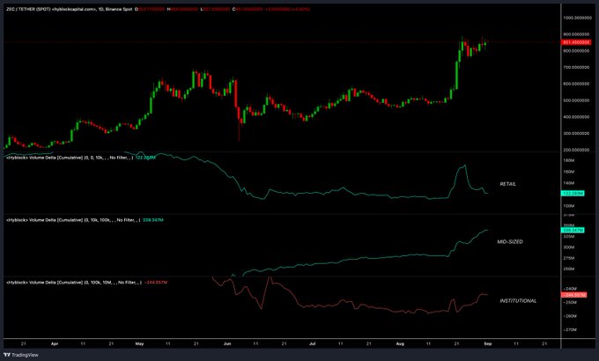
Task: Click the green 122.283M retail value tag
Action: [573, 194]
